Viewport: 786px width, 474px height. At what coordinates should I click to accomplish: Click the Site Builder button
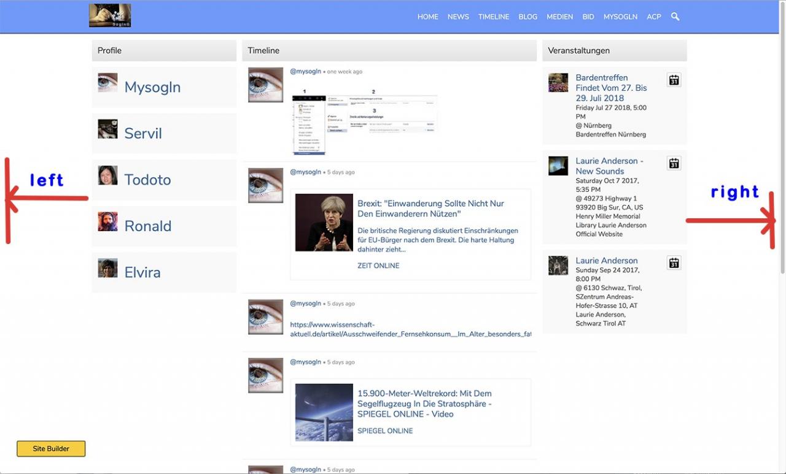pyautogui.click(x=51, y=449)
